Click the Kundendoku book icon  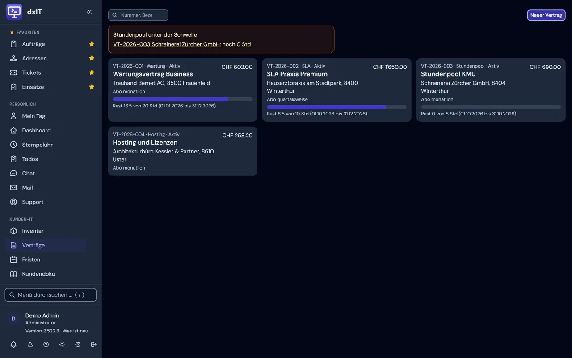coord(13,274)
